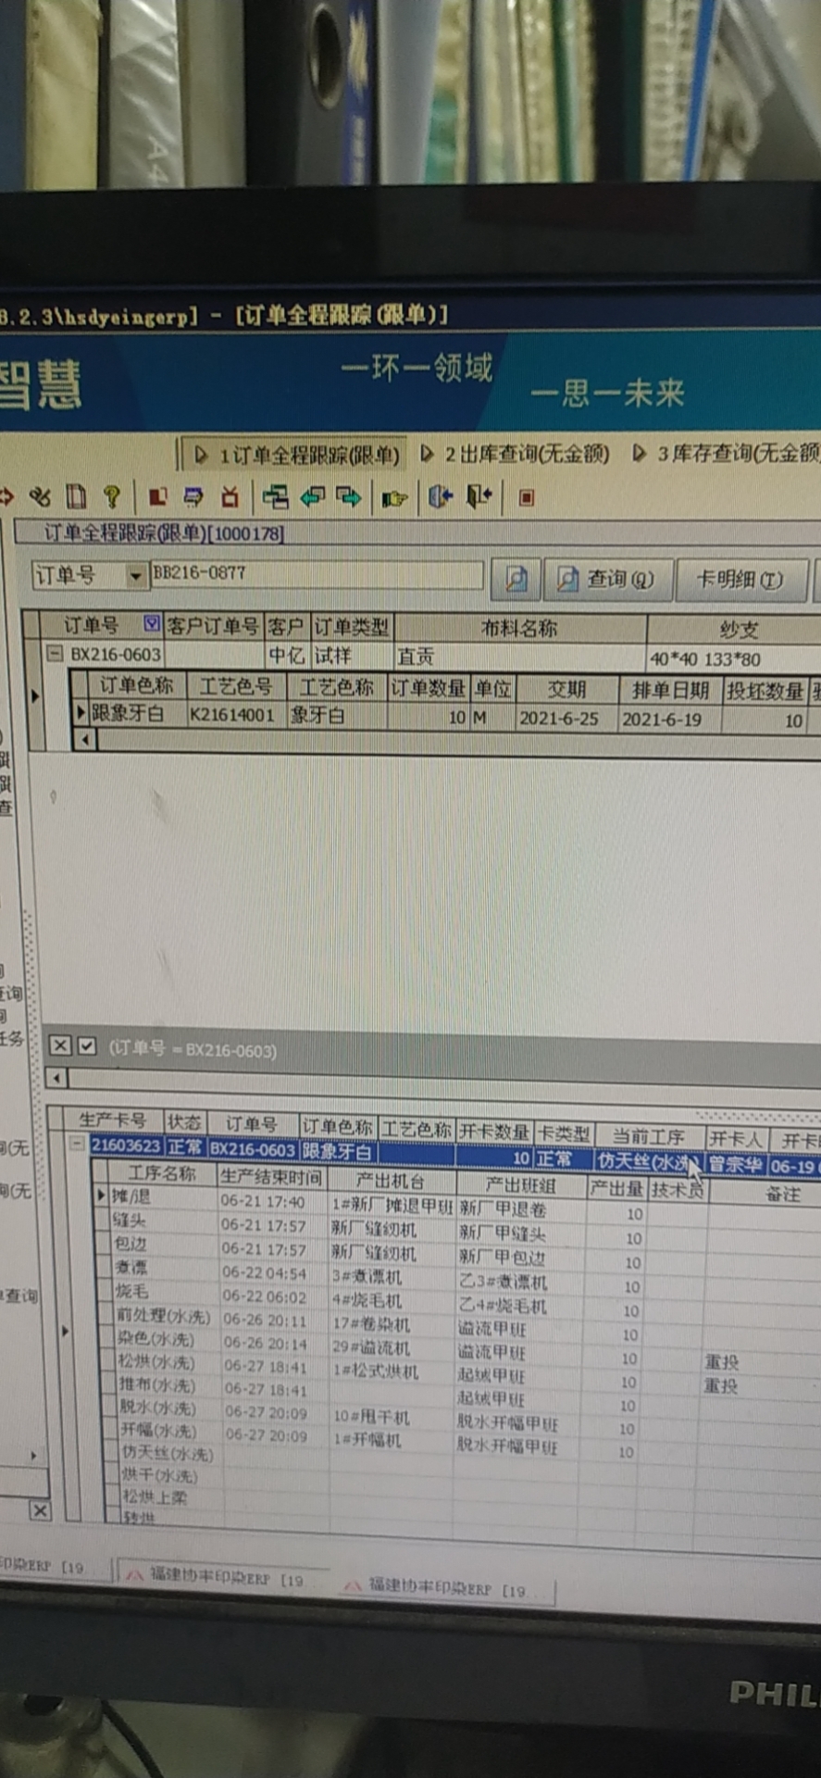Click the green tree-structure toolbar icon
Viewport: 821px width, 1778px height.
click(275, 497)
